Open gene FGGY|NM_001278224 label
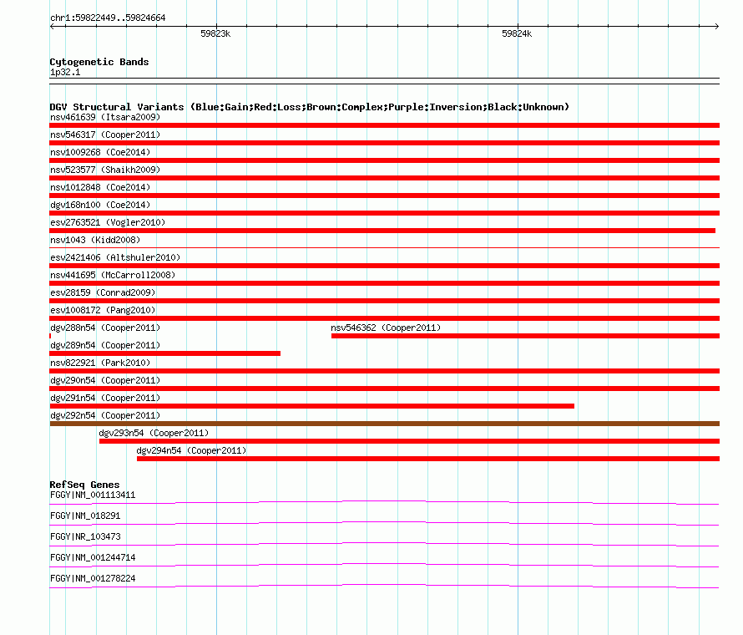The width and height of the screenshot is (743, 635). 93,578
